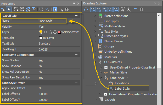The width and height of the screenshot is (163, 105).
Task: Click the blue-background cursor icon in Properties toolbar
Action: pyautogui.click(x=55, y=9)
